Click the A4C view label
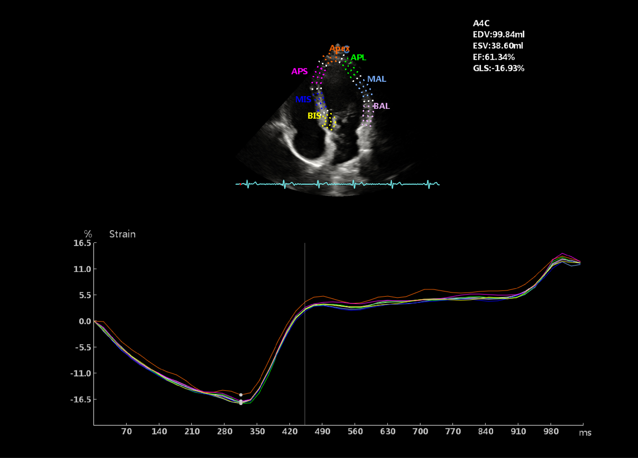Viewport: 638px width, 458px height. [x=481, y=23]
